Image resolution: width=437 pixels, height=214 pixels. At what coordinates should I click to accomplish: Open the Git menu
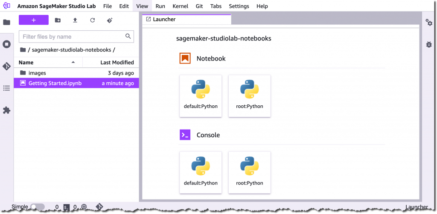pos(199,6)
